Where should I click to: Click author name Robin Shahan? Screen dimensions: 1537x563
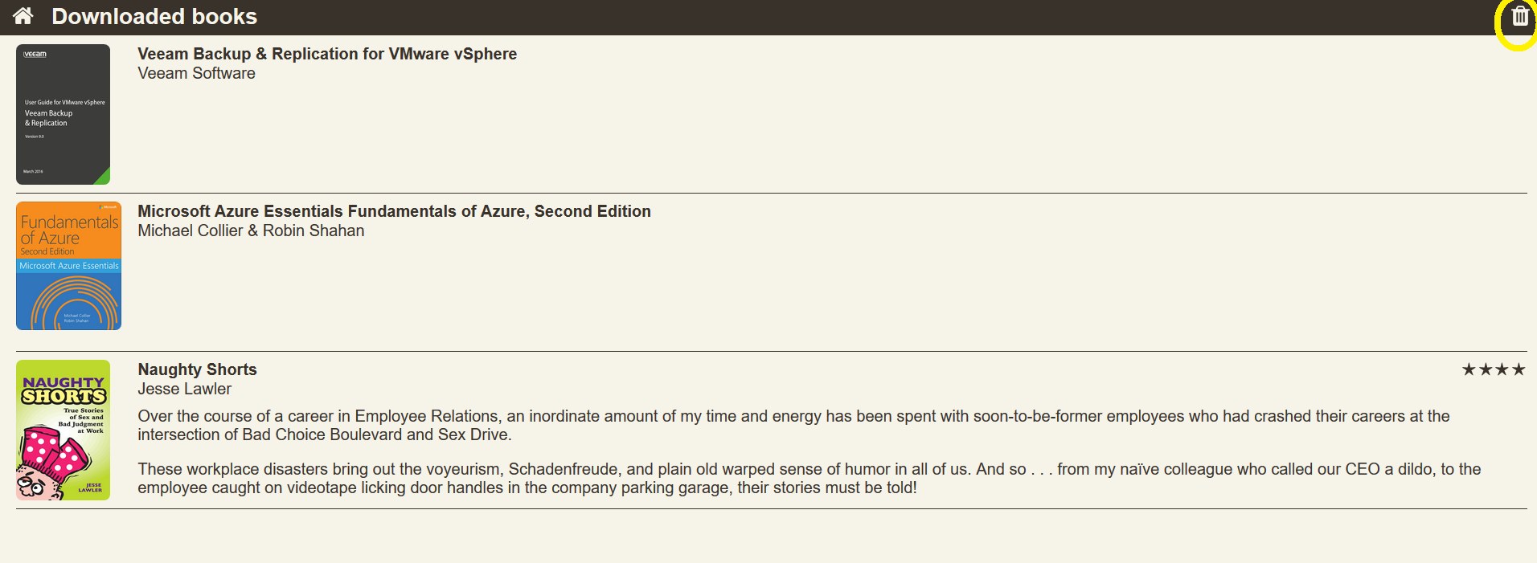coord(314,231)
